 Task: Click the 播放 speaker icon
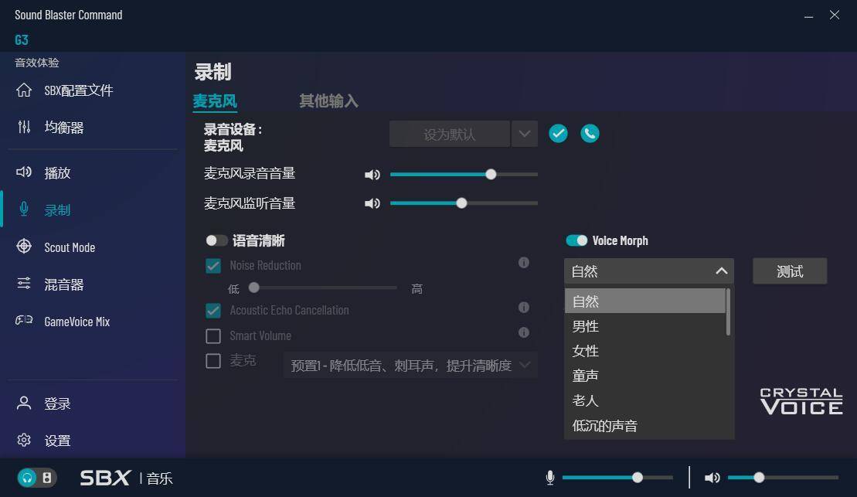pos(24,172)
